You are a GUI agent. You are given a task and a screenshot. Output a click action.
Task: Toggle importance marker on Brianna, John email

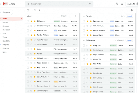click(35, 30)
